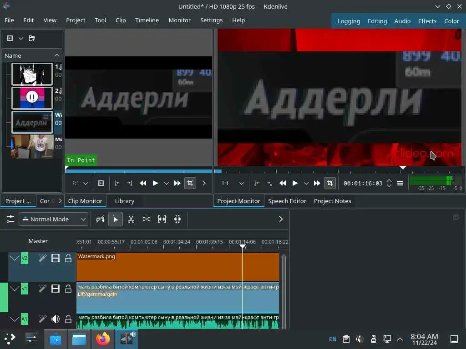Select the Razor (scissors) tool
The height and width of the screenshot is (349, 466).
click(x=131, y=219)
